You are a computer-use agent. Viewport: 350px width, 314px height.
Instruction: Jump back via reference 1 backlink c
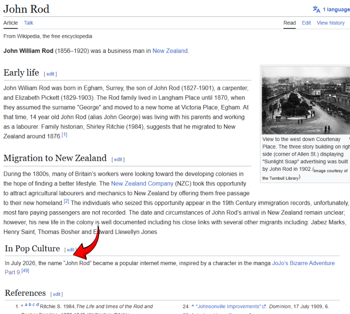pyautogui.click(x=34, y=305)
